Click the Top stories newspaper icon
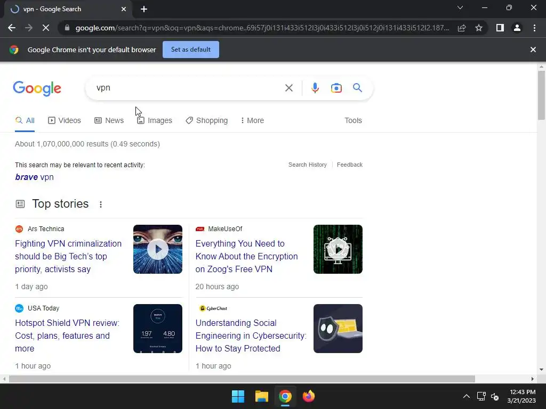The width and height of the screenshot is (546, 409). click(20, 204)
